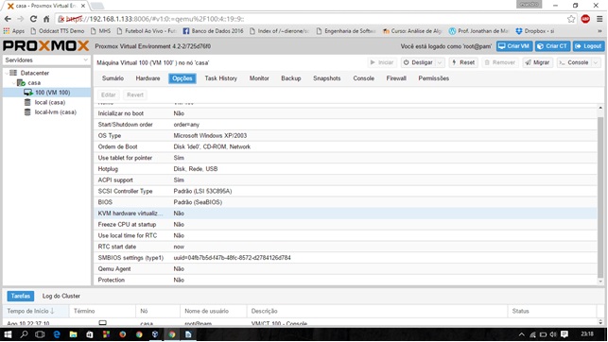The image size is (608, 342).
Task: Switch to the Tarefas tab
Action: (21, 296)
